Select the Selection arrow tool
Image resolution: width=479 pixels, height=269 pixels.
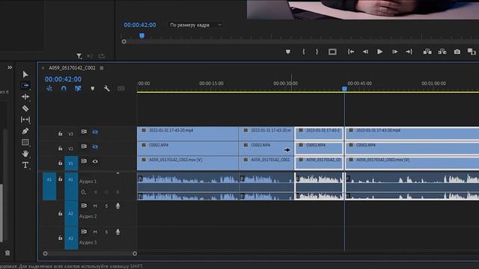pos(25,75)
